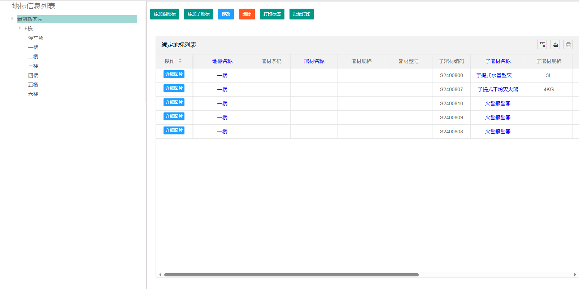Click the 器材条码 column header

271,61
